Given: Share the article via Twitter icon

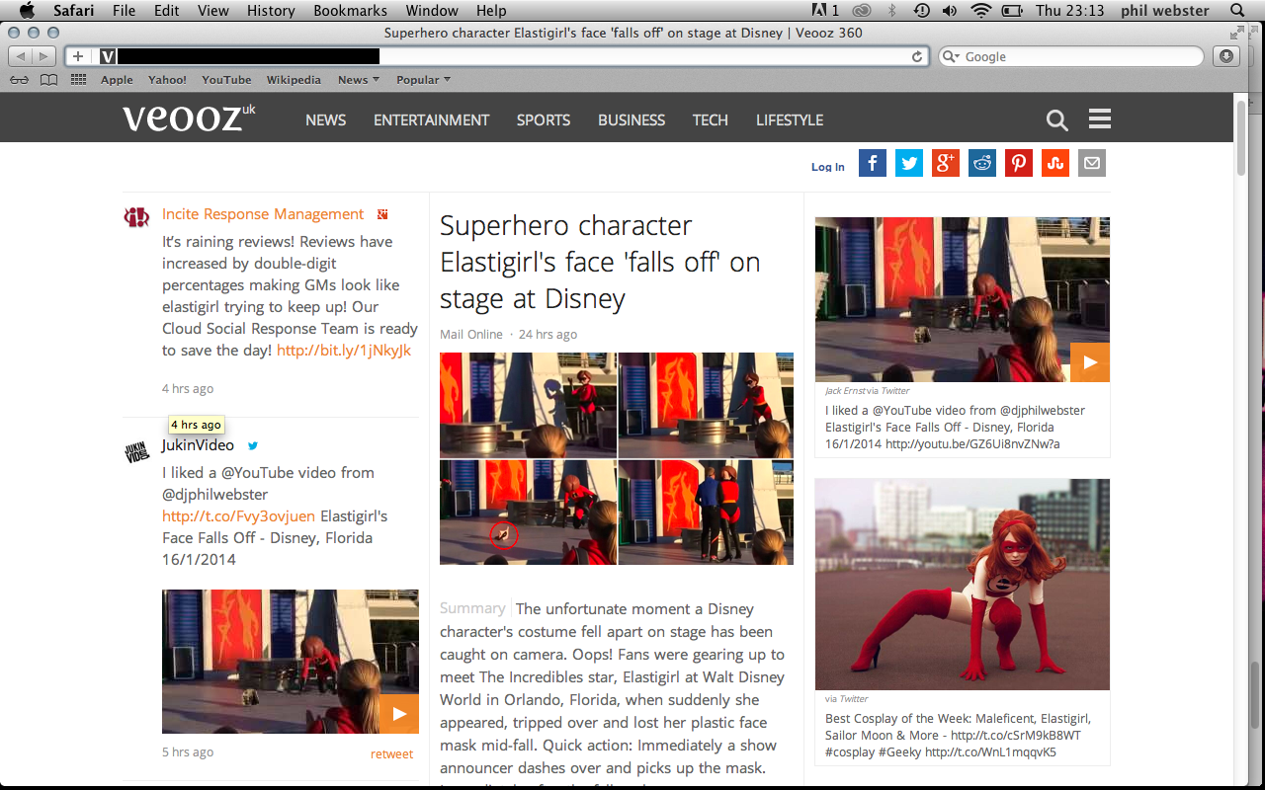Looking at the screenshot, I should 908,163.
